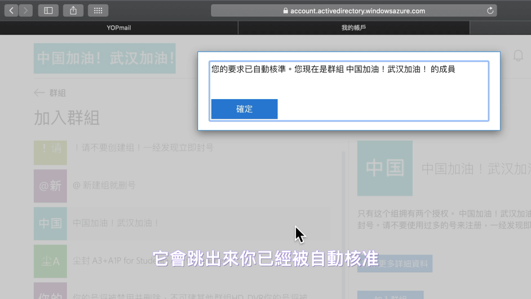Click the large 中国 thumbnail in details panel

385,168
